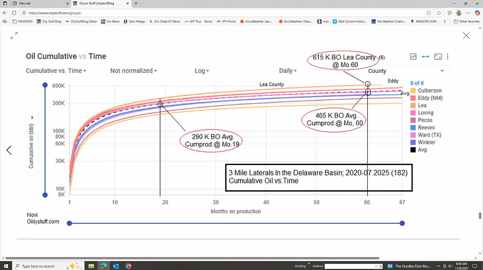Click the Windows taskbar search box
This screenshot has width=483, height=270.
coord(40,266)
